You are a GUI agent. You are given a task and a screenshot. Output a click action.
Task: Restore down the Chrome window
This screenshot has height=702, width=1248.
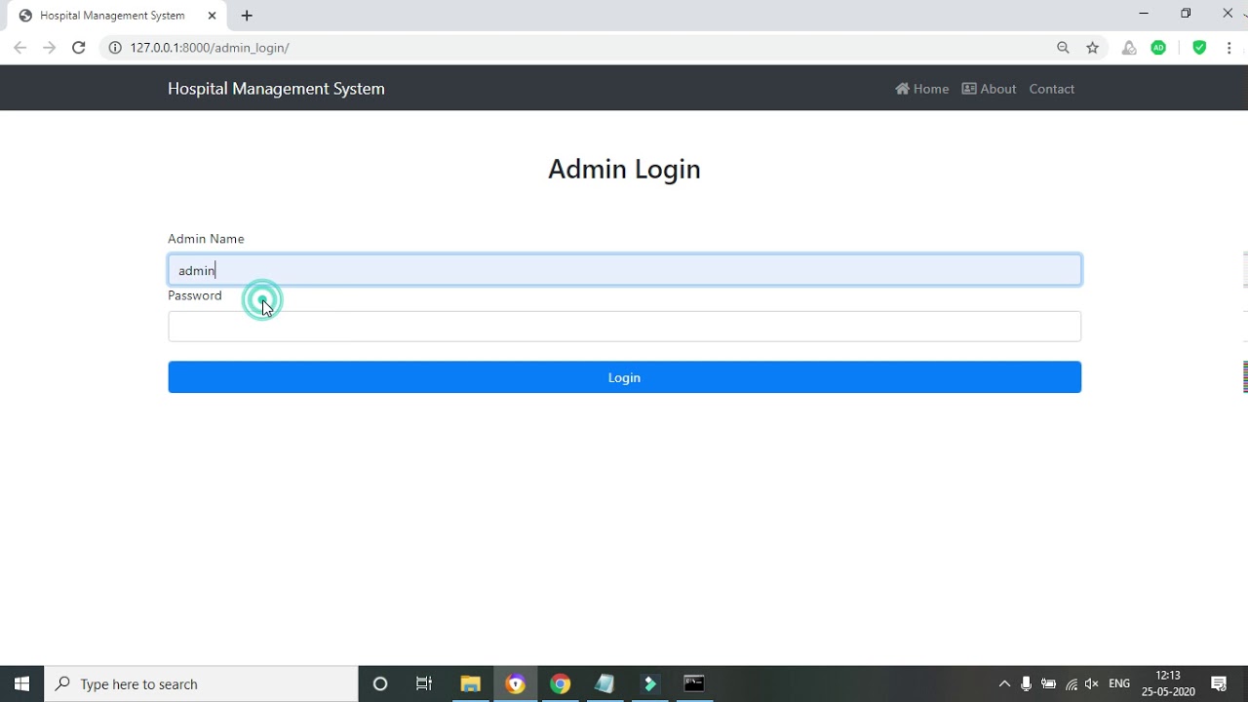pyautogui.click(x=1186, y=13)
